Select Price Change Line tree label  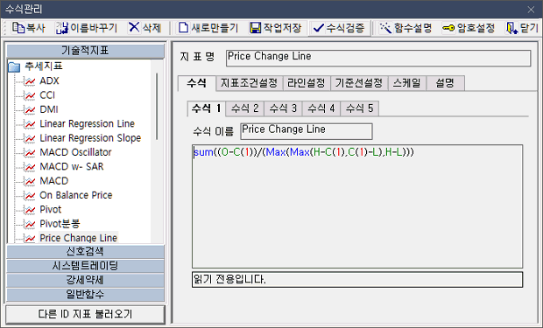point(78,238)
